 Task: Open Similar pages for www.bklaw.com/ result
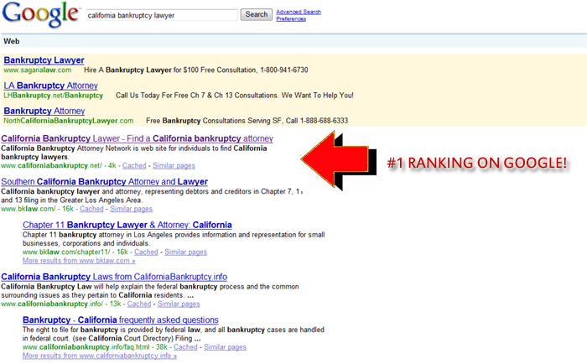click(131, 209)
